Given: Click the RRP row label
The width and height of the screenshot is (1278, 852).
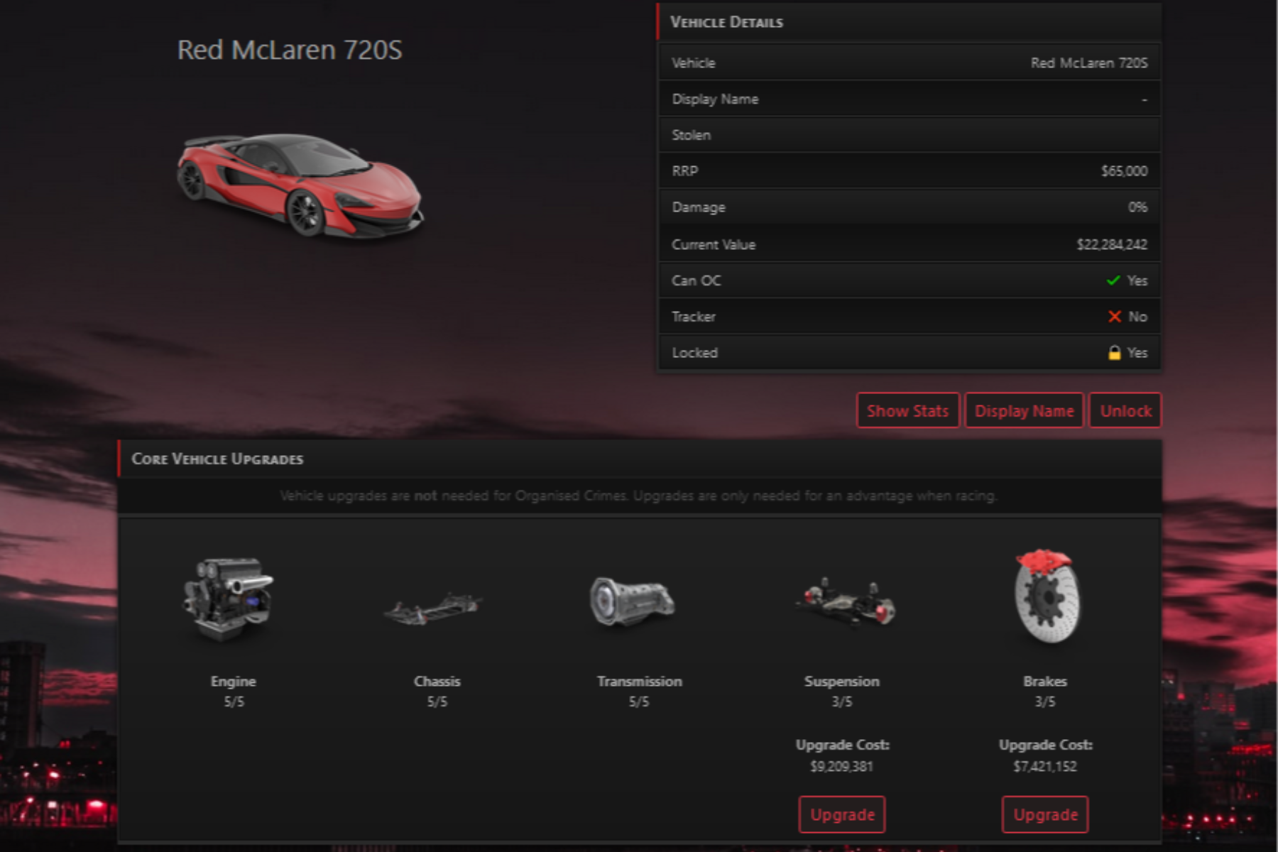Looking at the screenshot, I should 684,171.
